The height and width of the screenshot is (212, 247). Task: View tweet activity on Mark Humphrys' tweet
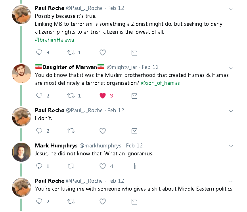point(134,166)
